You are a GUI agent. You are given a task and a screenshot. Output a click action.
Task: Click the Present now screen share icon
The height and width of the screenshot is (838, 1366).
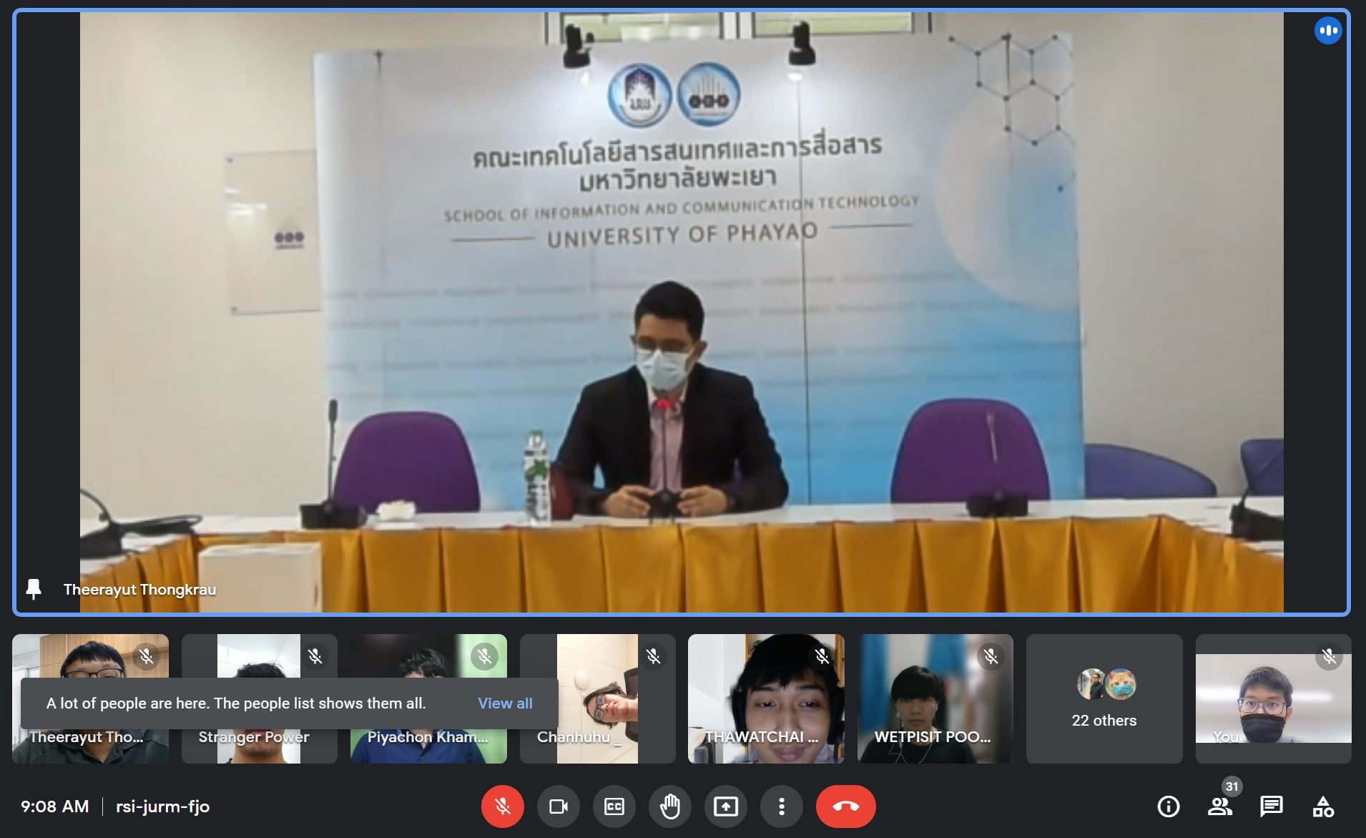coord(725,807)
